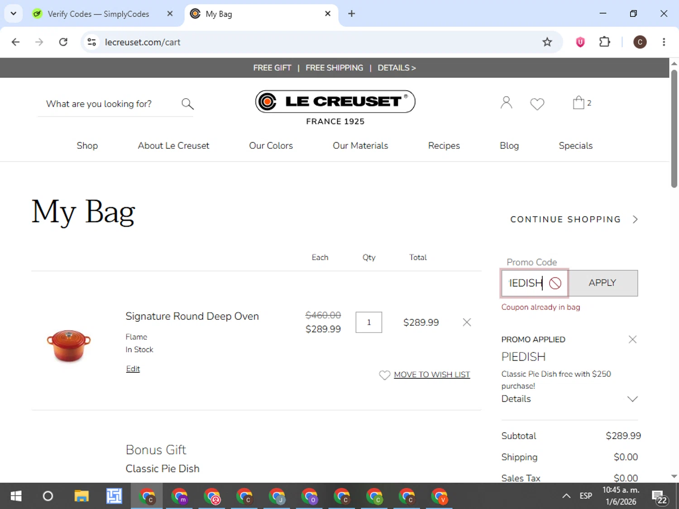This screenshot has height=509, width=679.
Task: Go back to the previous page
Action: click(x=16, y=42)
